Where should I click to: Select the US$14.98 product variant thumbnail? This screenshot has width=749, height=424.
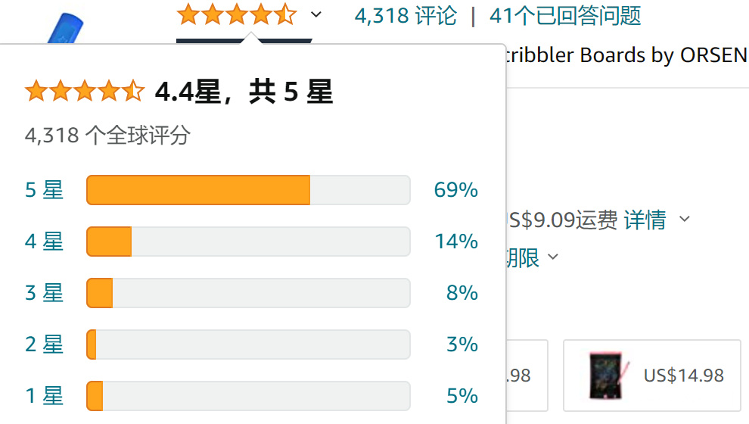652,376
